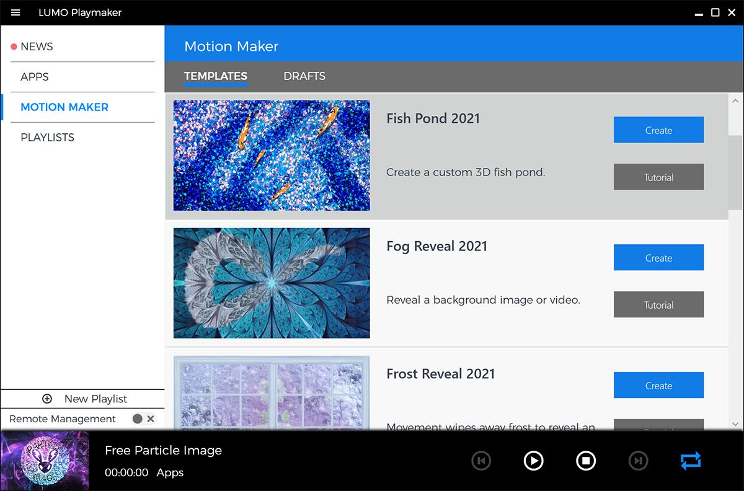The height and width of the screenshot is (491, 744).
Task: Click the Free Particle Image album art
Action: click(45, 461)
